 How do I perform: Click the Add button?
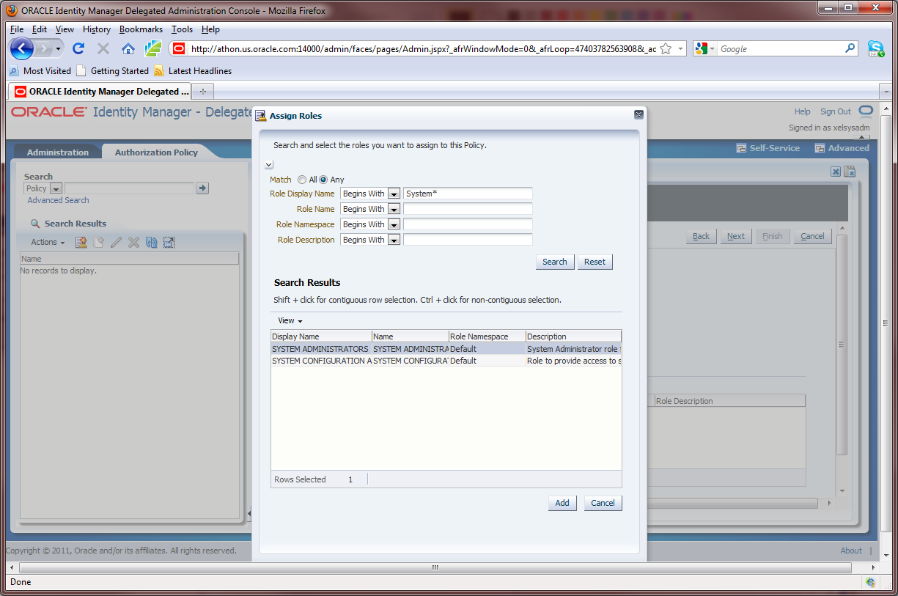pos(562,503)
